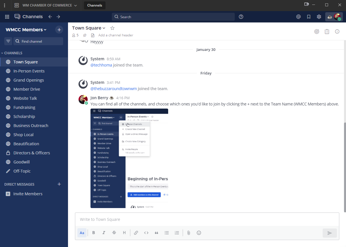Expand the WMCC Members team menu
The image size is (346, 247).
coord(26,30)
